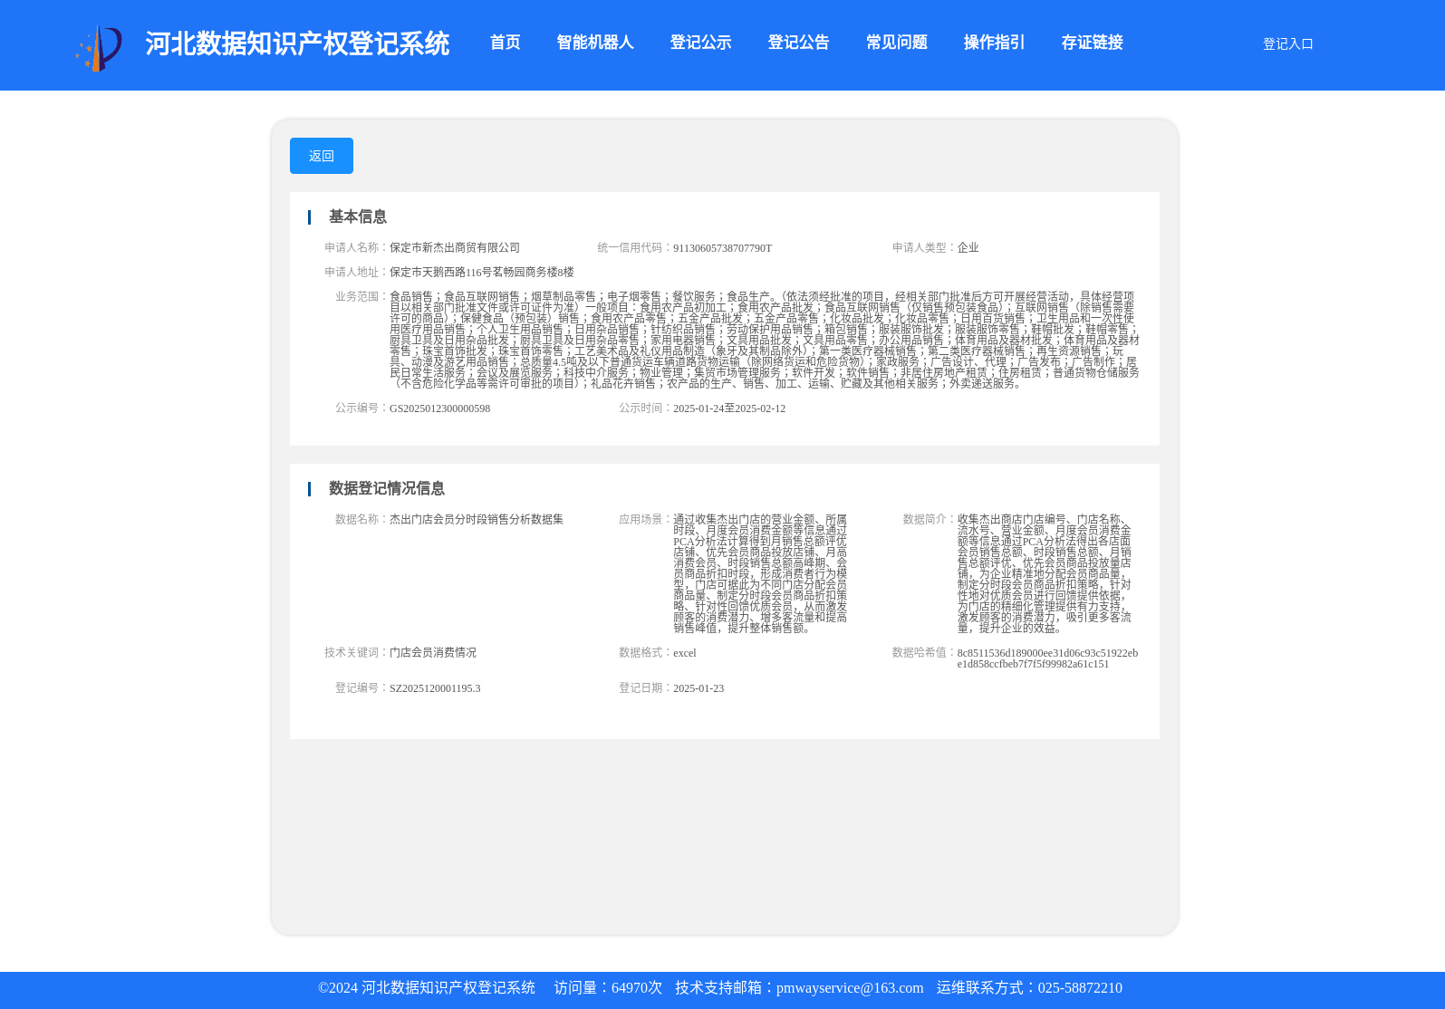
Task: Select the data hash value text
Action: 1047,658
